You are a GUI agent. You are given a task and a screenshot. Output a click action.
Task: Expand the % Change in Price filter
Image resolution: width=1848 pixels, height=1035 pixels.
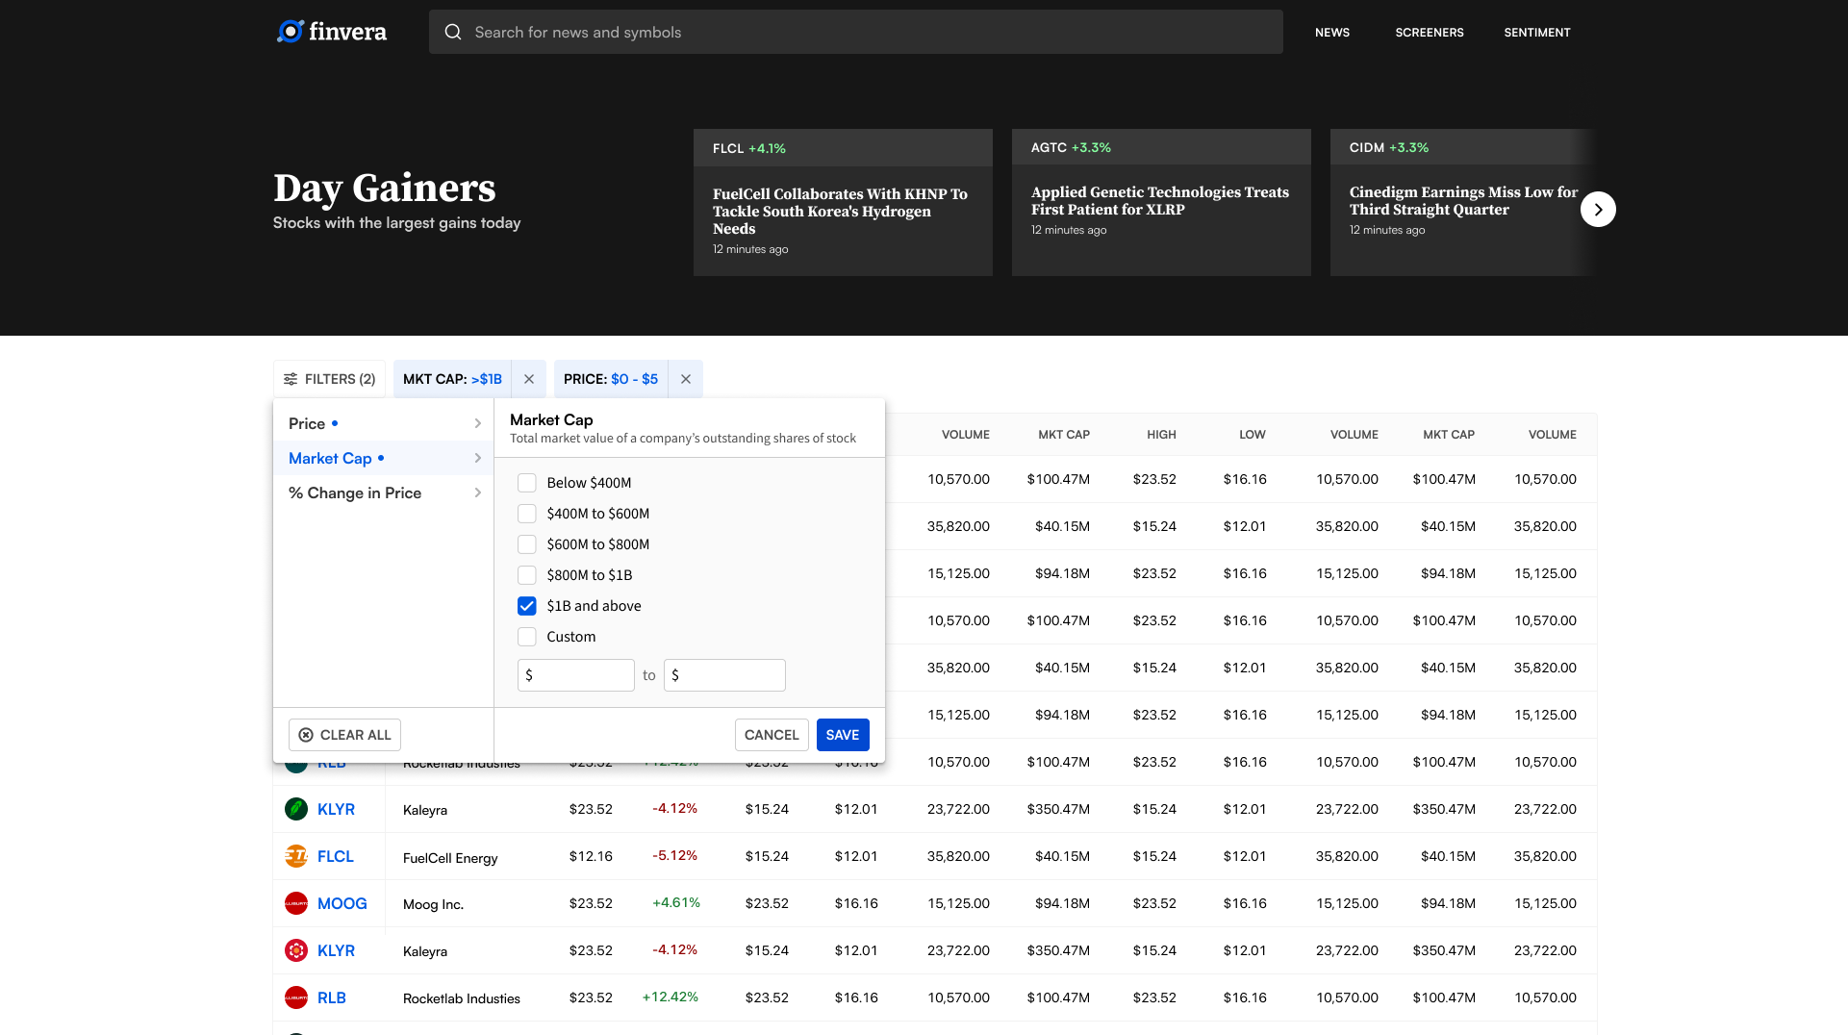click(x=383, y=492)
